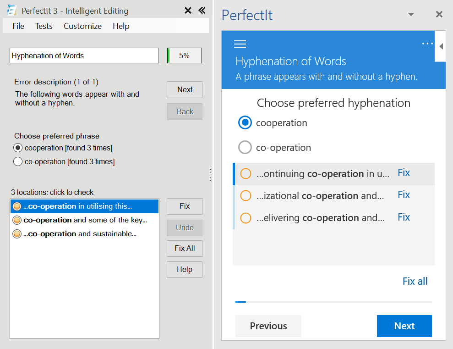Screen dimensions: 453x349
Task: Select 'co-operation' as preferred hyphenation in cloud panel
Action: [245, 147]
